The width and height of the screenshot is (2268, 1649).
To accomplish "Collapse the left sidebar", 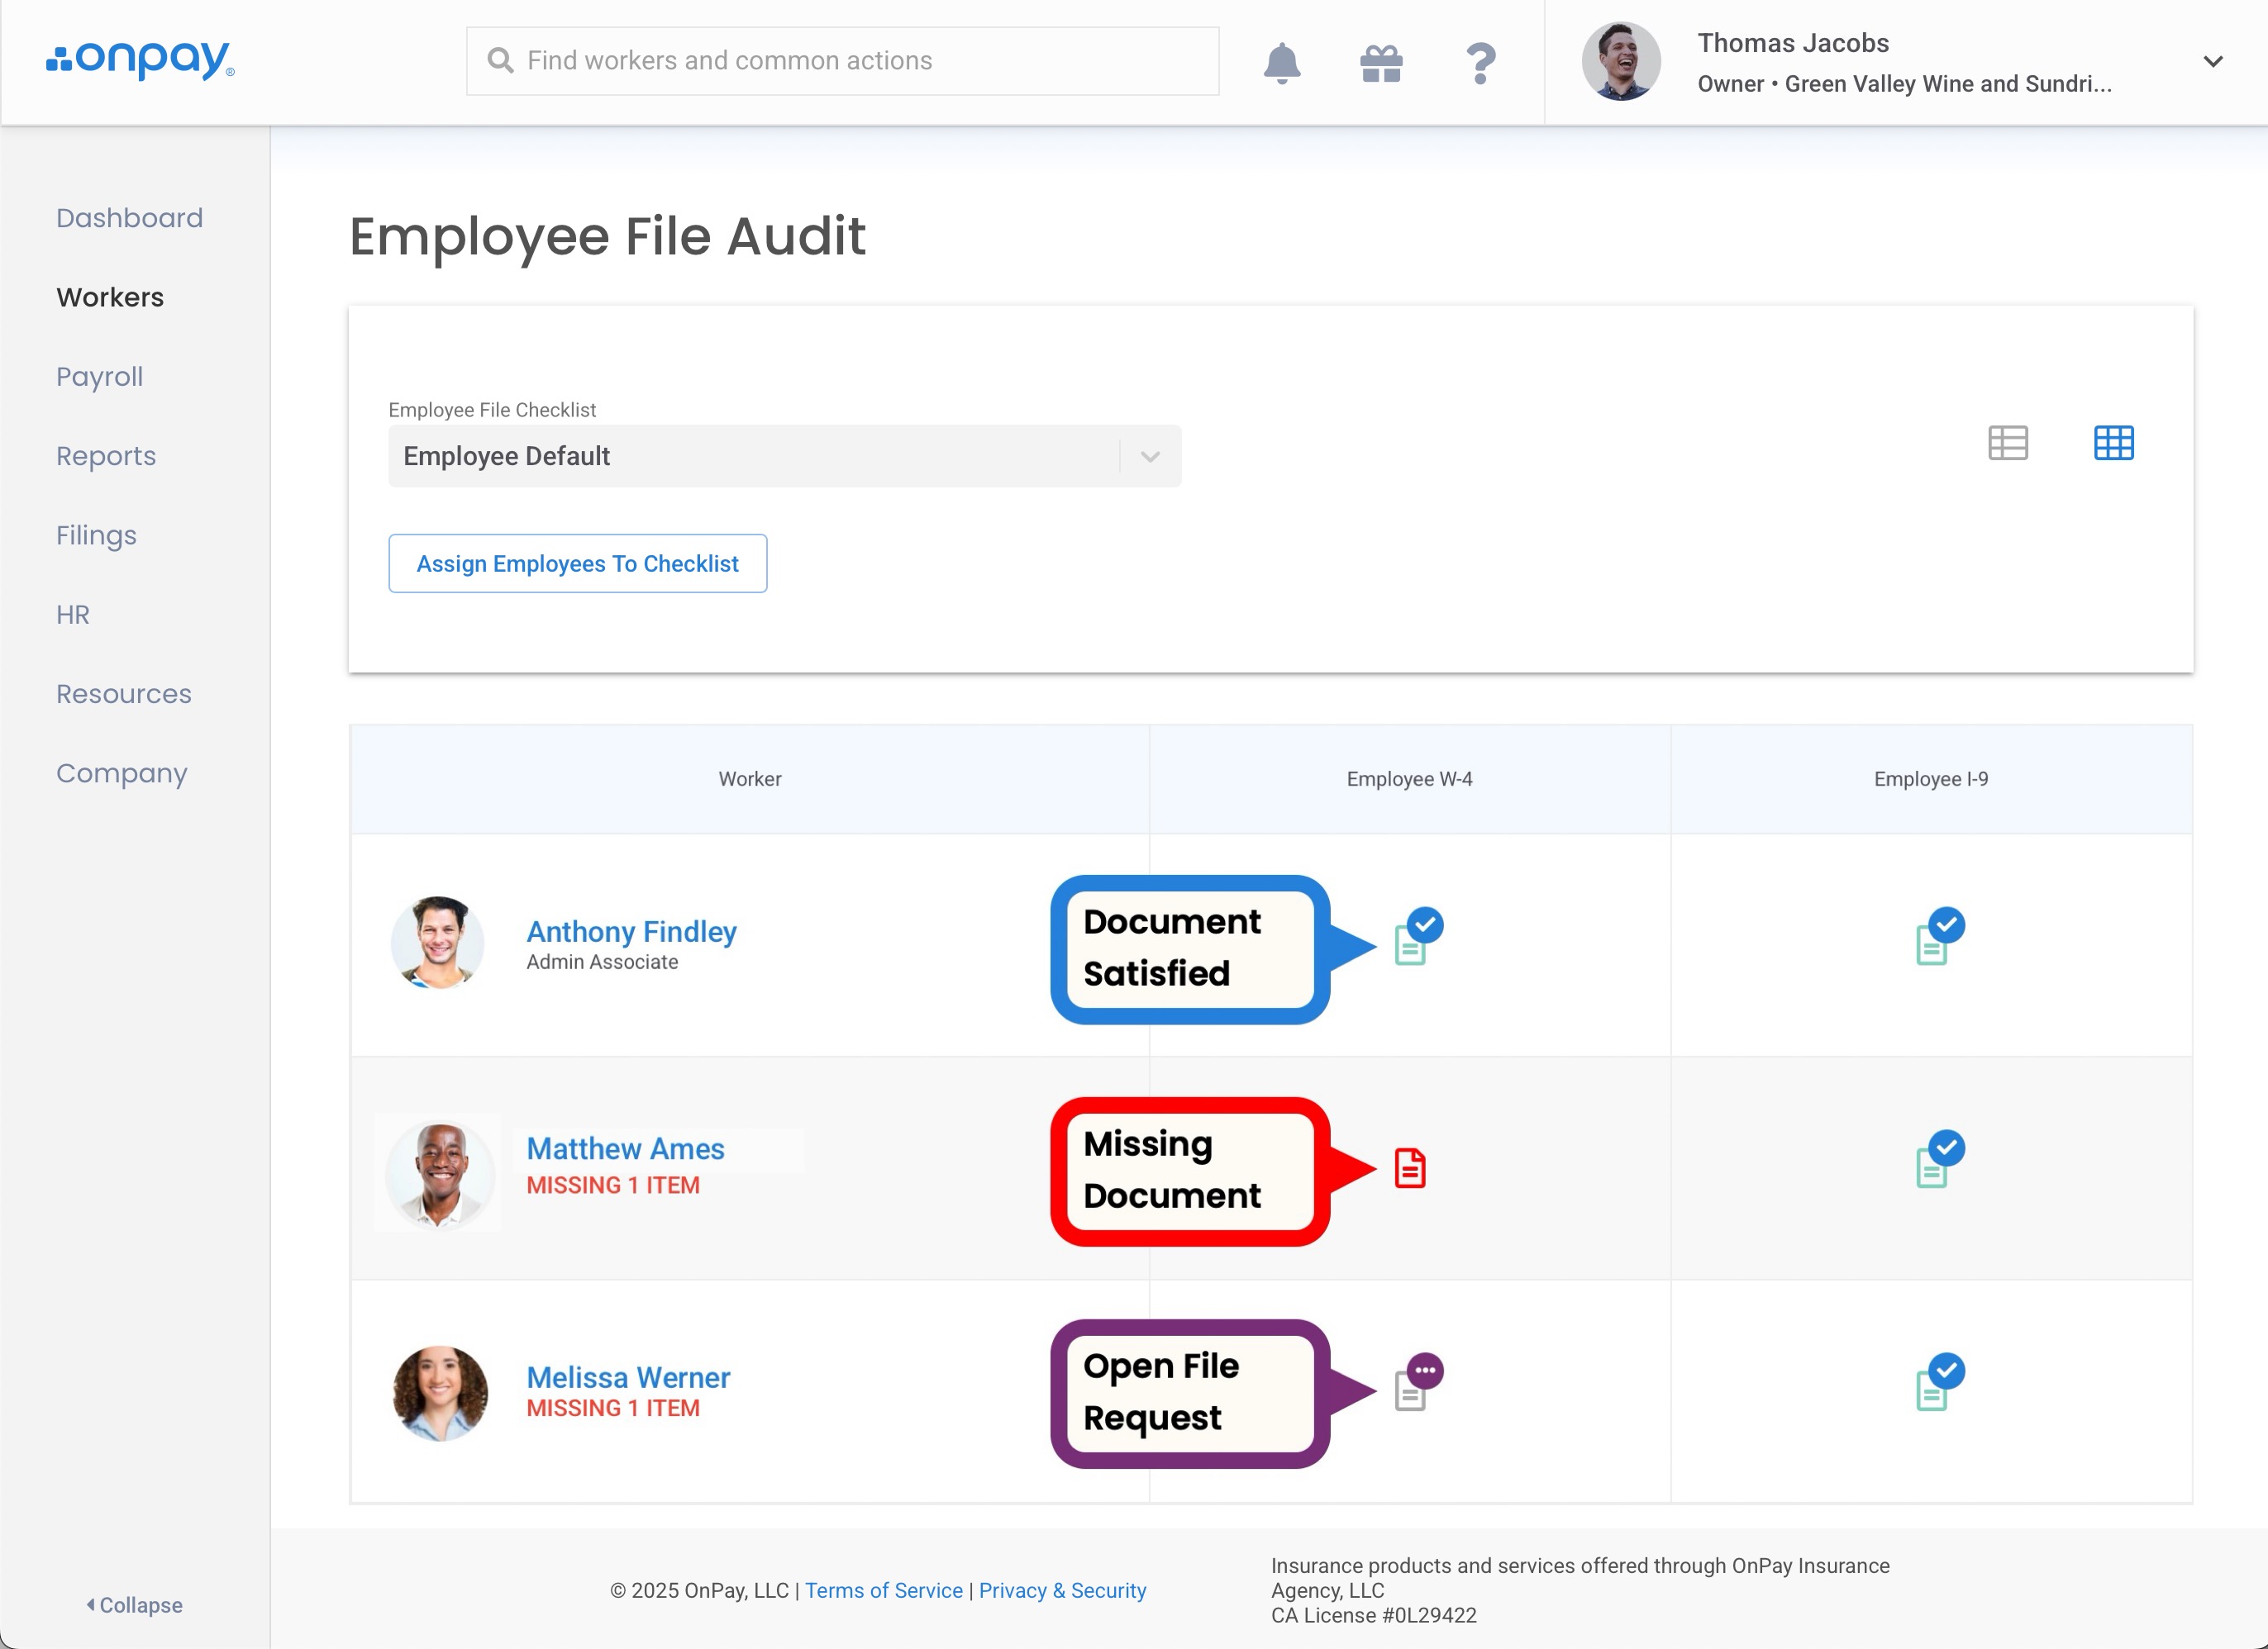I will pos(134,1604).
